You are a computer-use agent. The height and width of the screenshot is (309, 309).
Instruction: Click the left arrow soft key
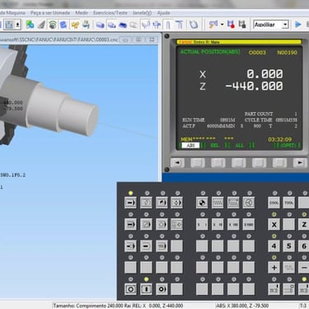click(x=177, y=163)
